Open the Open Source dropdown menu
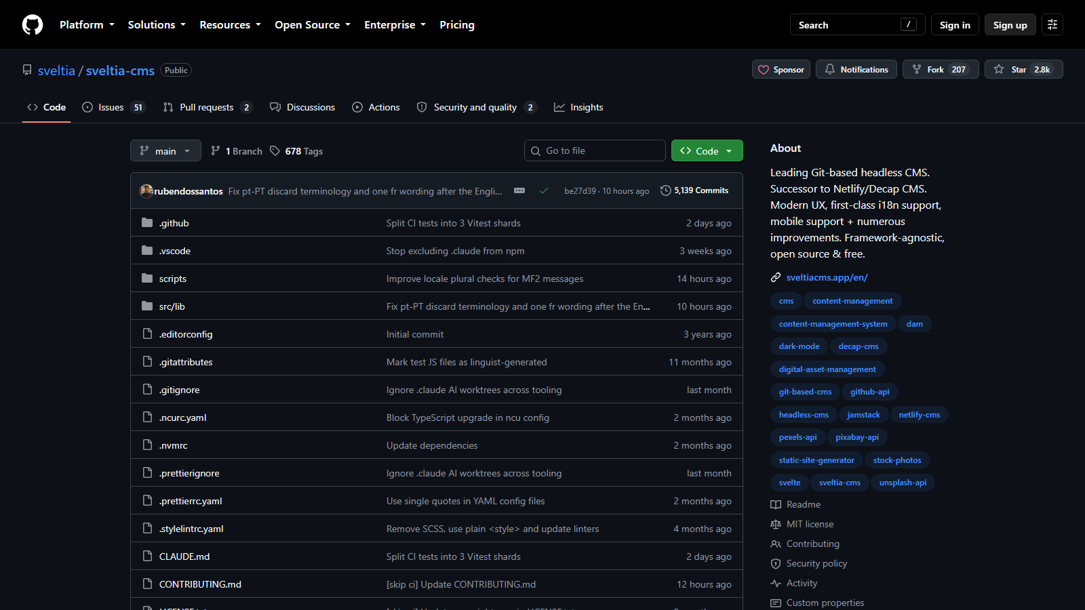 click(313, 25)
